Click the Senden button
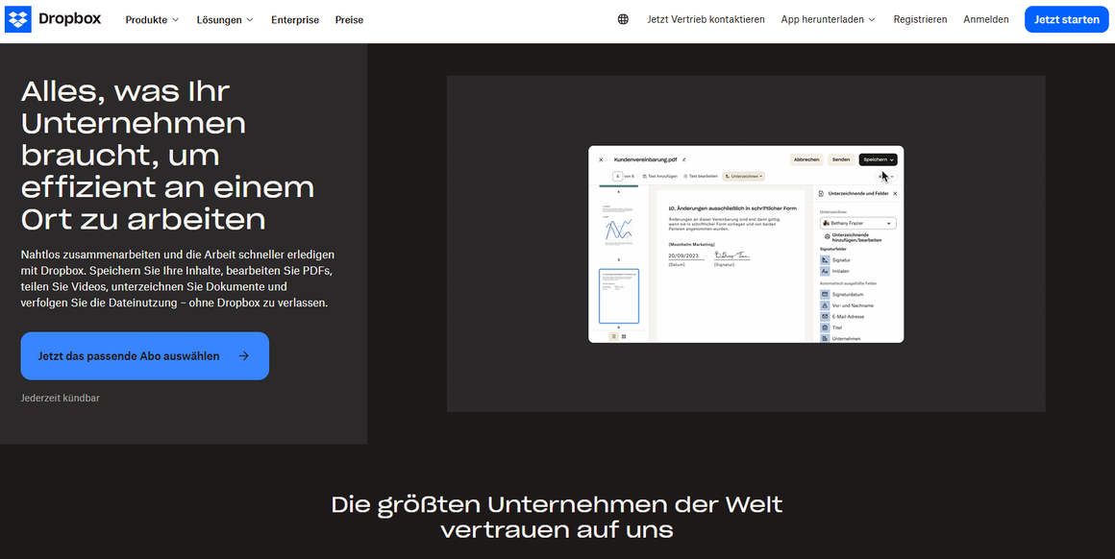This screenshot has height=559, width=1115. 840,159
